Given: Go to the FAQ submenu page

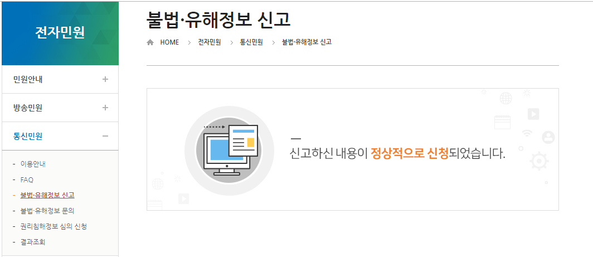Looking at the screenshot, I should (27, 180).
